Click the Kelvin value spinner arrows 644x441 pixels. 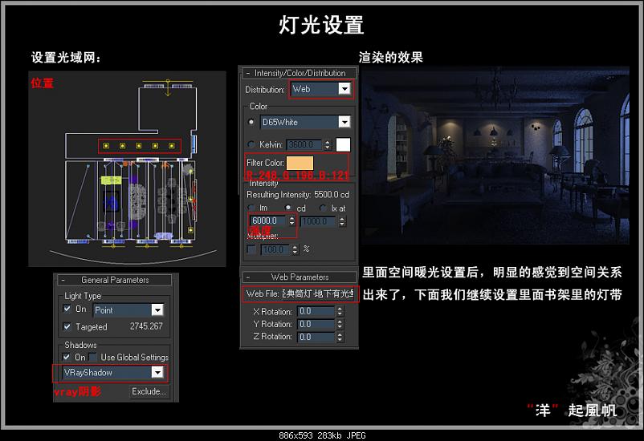click(x=328, y=145)
